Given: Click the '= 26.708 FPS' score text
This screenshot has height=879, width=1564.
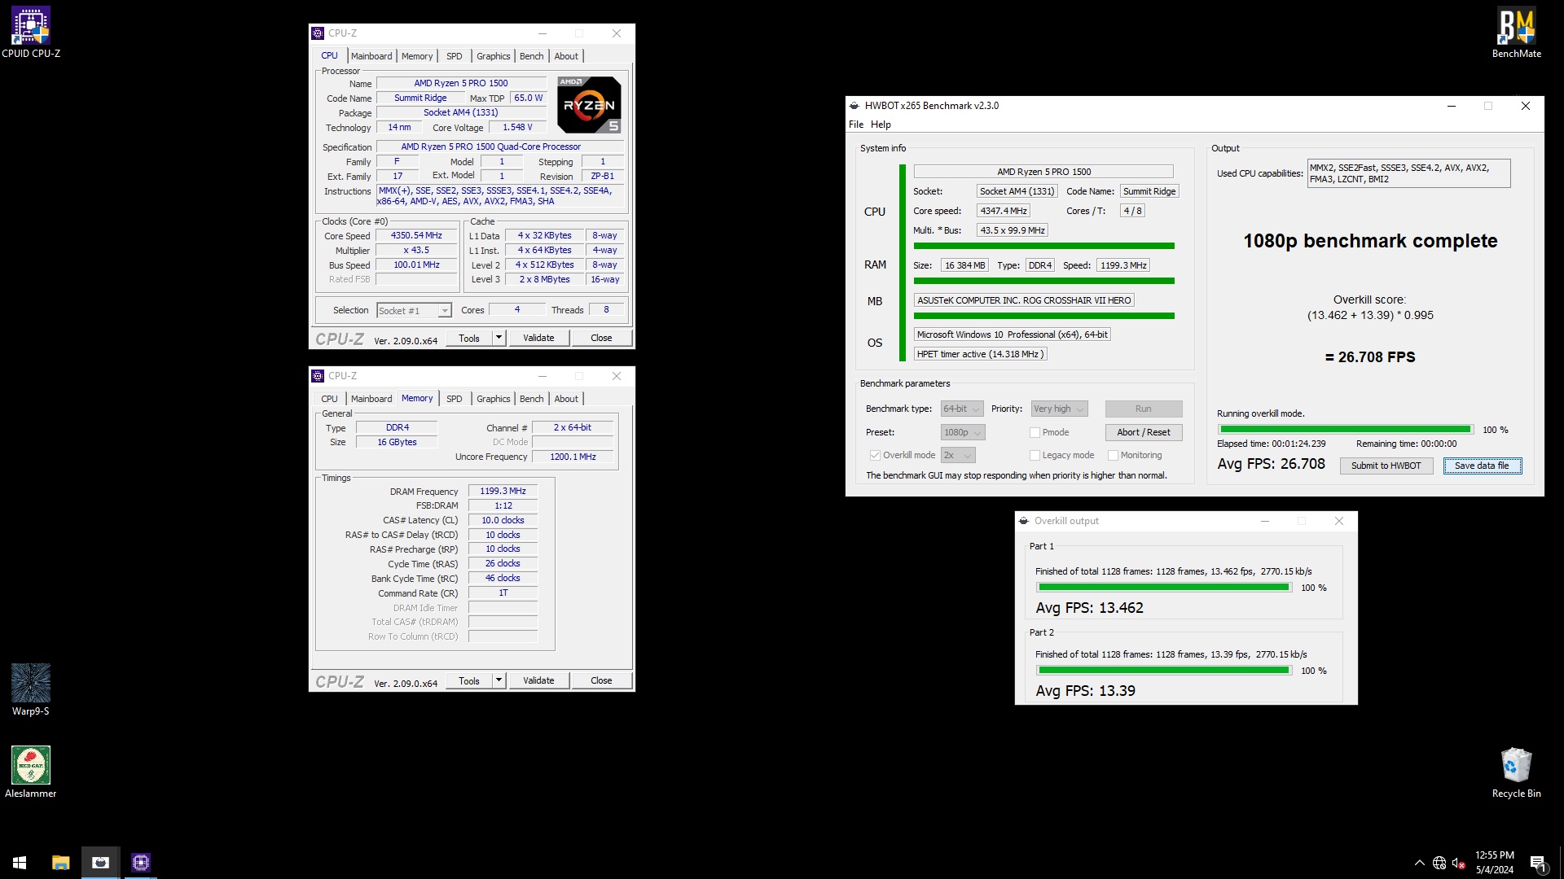Looking at the screenshot, I should click(1370, 357).
